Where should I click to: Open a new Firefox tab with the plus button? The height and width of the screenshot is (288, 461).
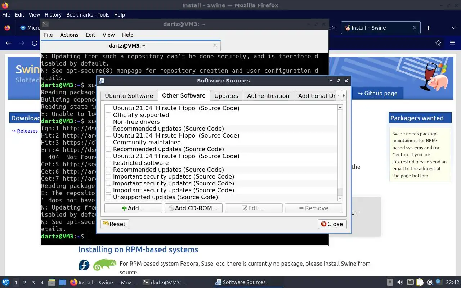428,28
